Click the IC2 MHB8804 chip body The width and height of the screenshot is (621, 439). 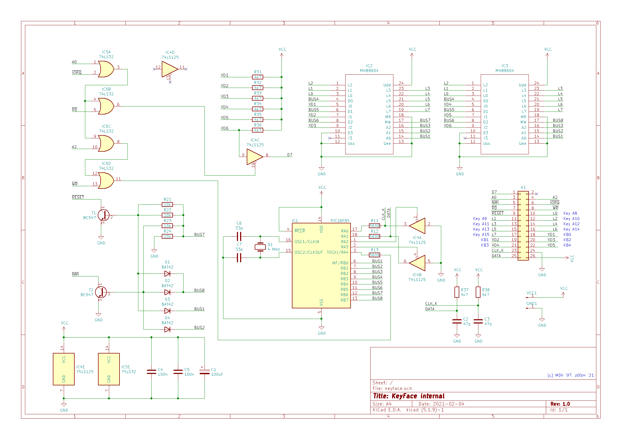(x=369, y=114)
